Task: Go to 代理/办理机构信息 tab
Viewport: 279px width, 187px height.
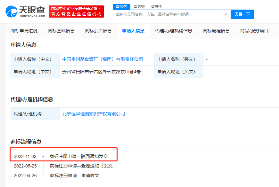Action: pos(174,31)
